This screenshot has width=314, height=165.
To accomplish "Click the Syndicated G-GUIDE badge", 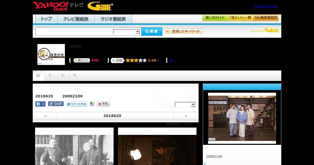I will [265, 30].
